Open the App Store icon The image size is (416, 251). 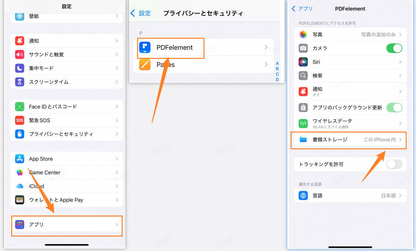coord(19,159)
